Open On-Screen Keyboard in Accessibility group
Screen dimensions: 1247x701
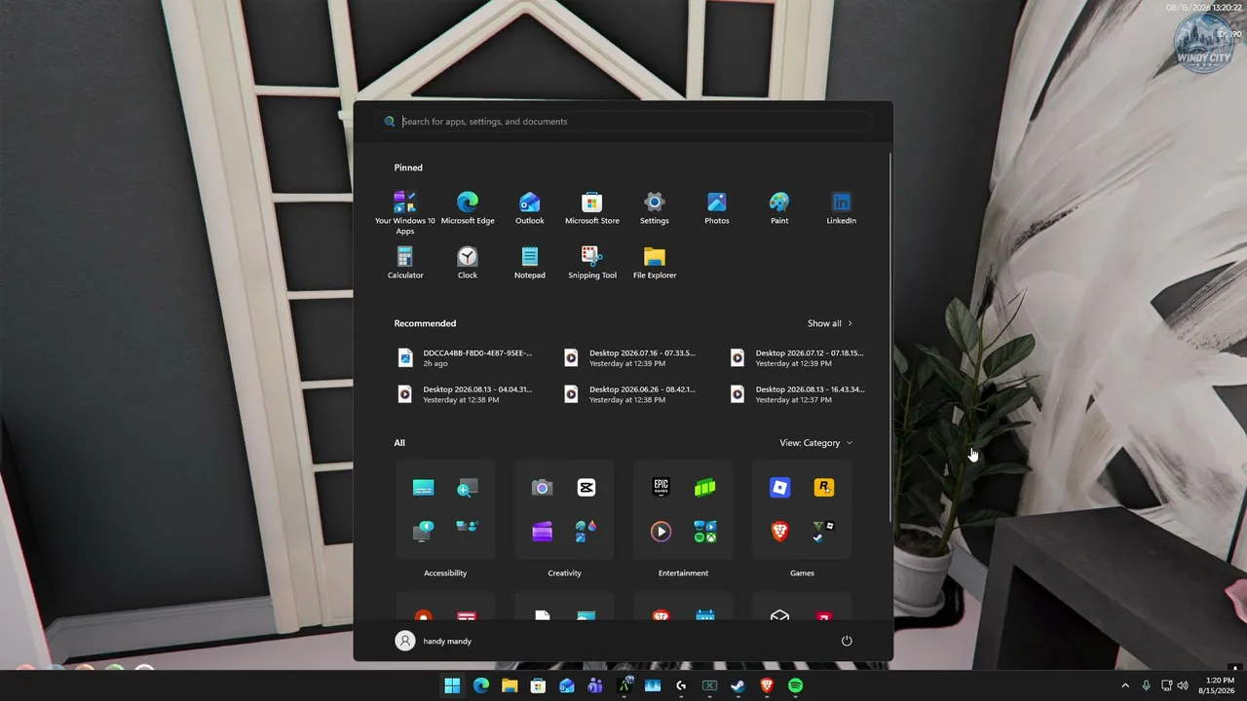tap(424, 488)
